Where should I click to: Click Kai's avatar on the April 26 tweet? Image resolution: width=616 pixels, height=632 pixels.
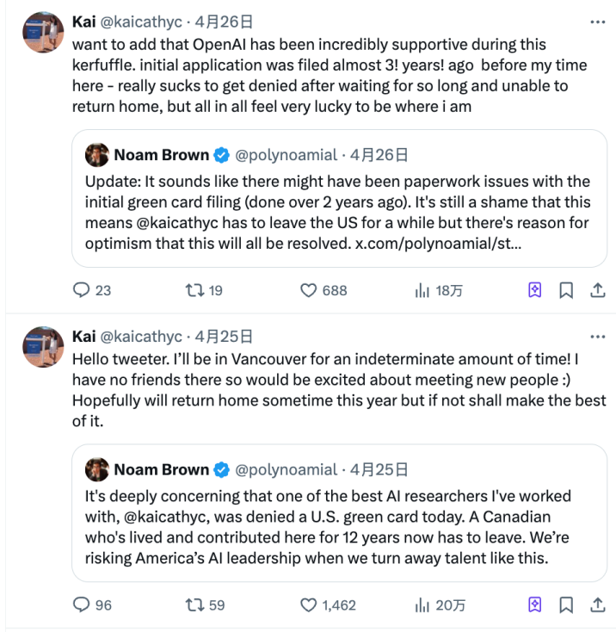pos(41,33)
